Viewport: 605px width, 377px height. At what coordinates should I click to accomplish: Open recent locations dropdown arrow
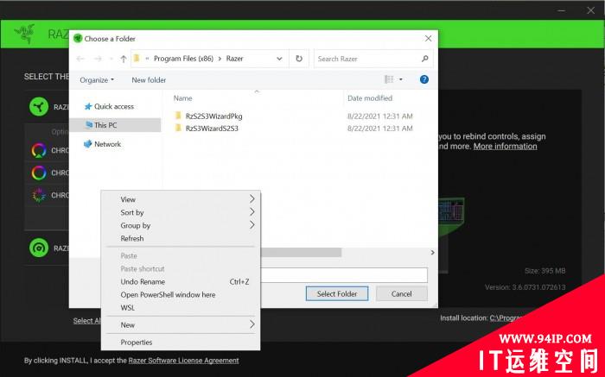tap(111, 59)
